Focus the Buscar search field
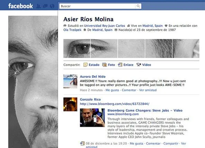 tap(97, 6)
